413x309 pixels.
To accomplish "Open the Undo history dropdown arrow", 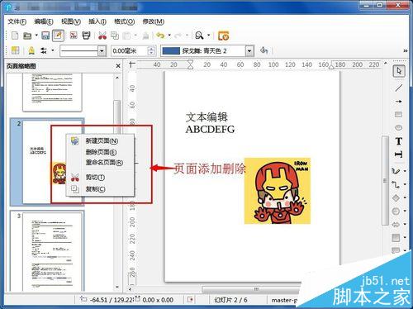I will [169, 36].
